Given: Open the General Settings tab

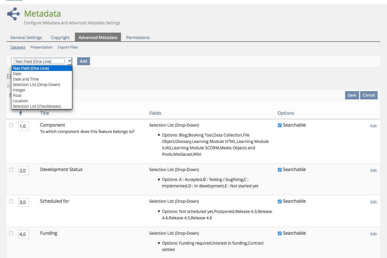Looking at the screenshot, I should pos(26,37).
